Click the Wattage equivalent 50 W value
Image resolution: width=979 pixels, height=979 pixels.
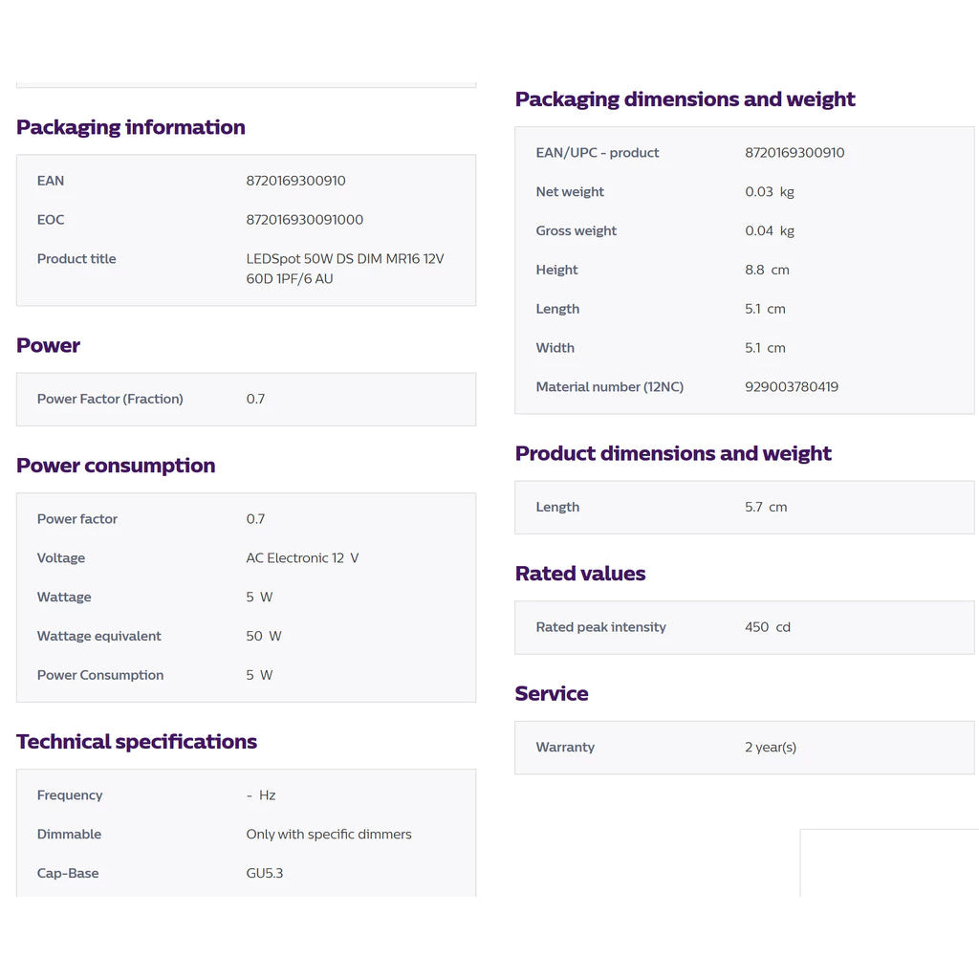(x=264, y=636)
